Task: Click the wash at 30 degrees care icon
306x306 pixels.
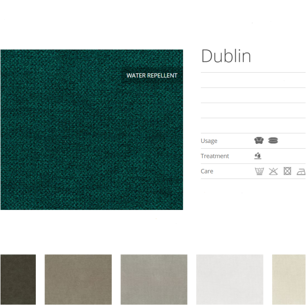Action: tap(259, 171)
